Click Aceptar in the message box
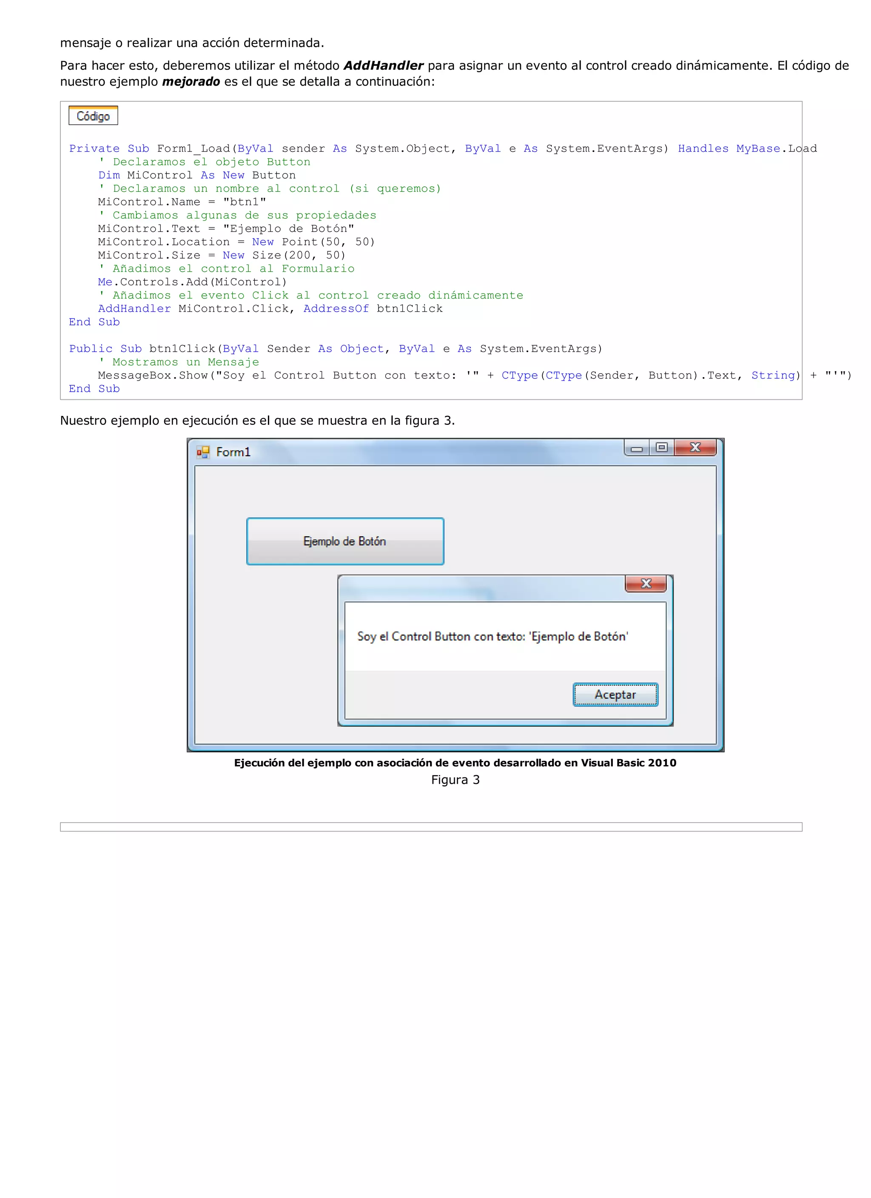This screenshot has width=871, height=1198. 615,694
